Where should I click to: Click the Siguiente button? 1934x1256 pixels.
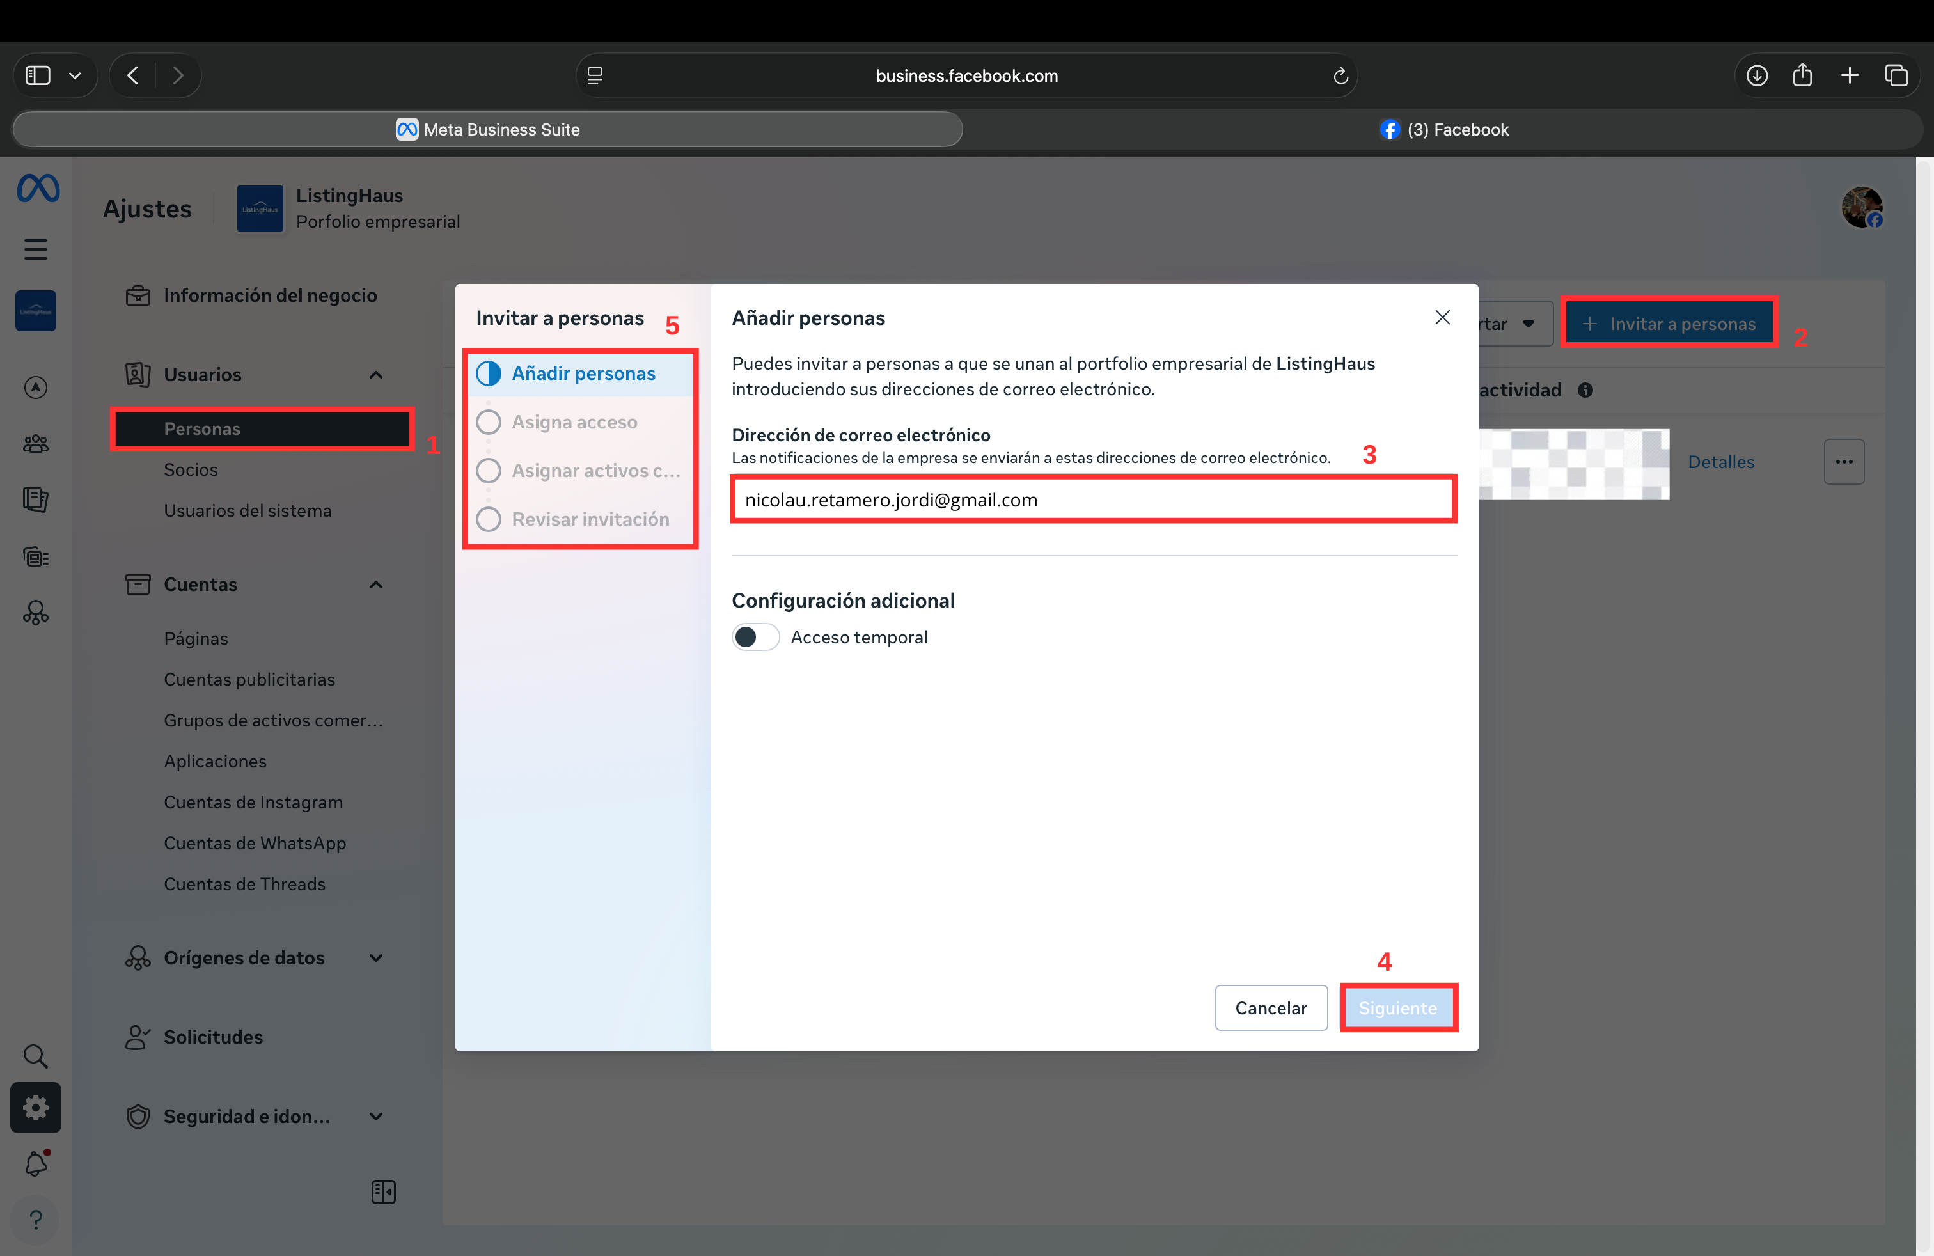coord(1397,1007)
